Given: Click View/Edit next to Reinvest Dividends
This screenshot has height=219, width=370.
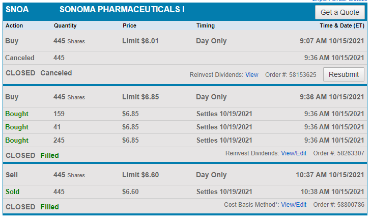Looking at the screenshot, I should tap(294, 153).
